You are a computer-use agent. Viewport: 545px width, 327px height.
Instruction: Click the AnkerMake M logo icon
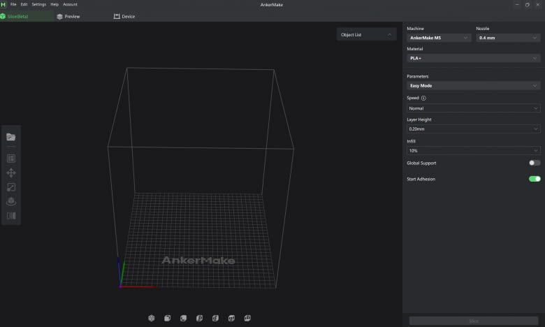tap(3, 4)
